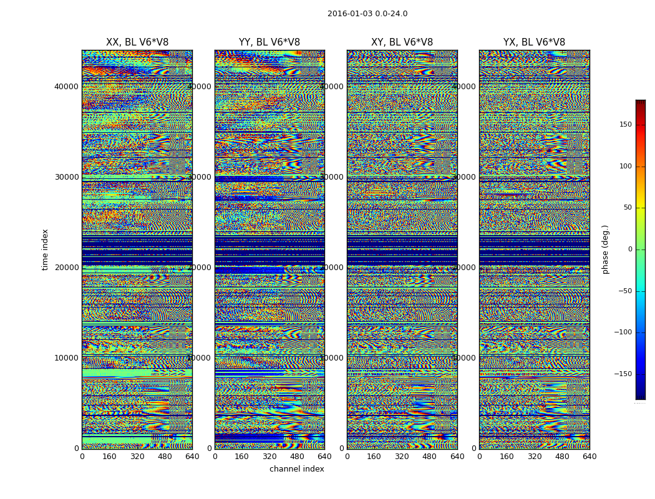This screenshot has width=655, height=499.
Task: Click colorbar tick label '−100'
Action: click(623, 332)
